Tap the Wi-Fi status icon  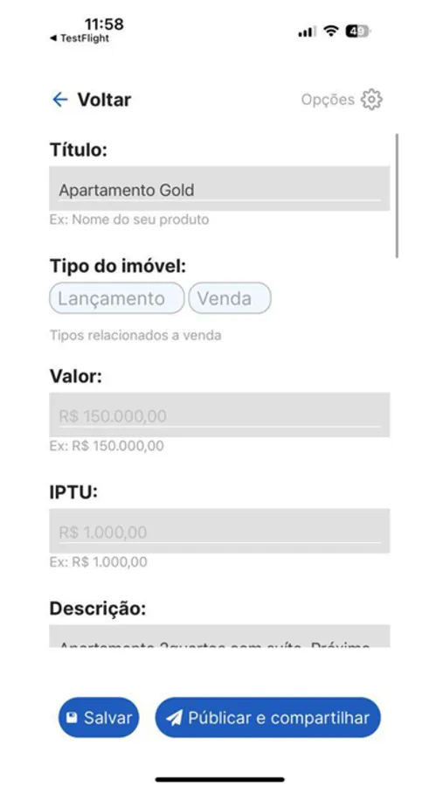point(330,31)
